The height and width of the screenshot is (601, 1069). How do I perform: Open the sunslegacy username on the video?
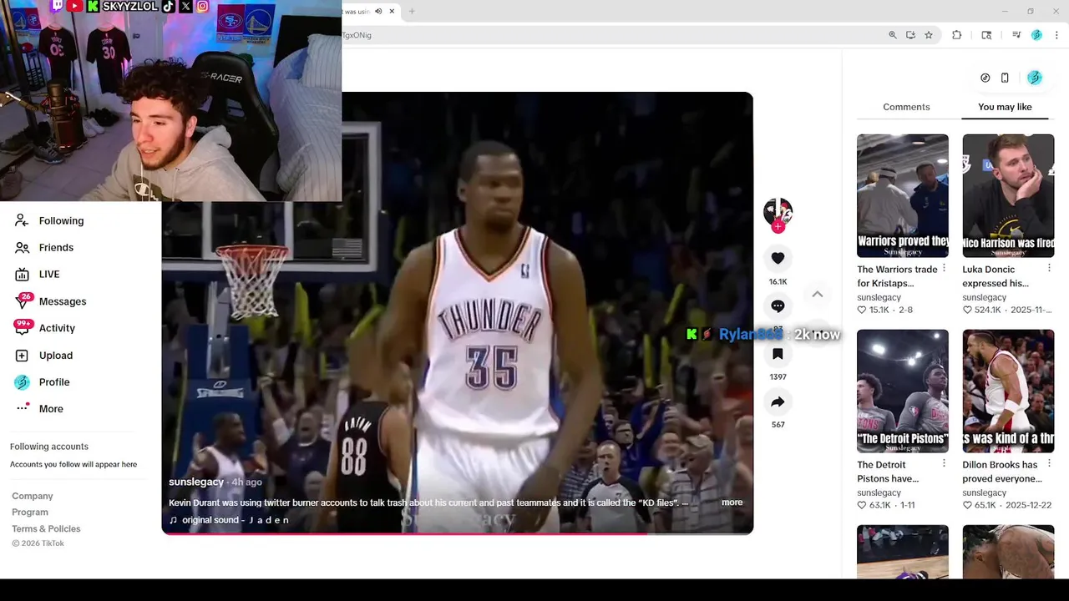coord(196,482)
